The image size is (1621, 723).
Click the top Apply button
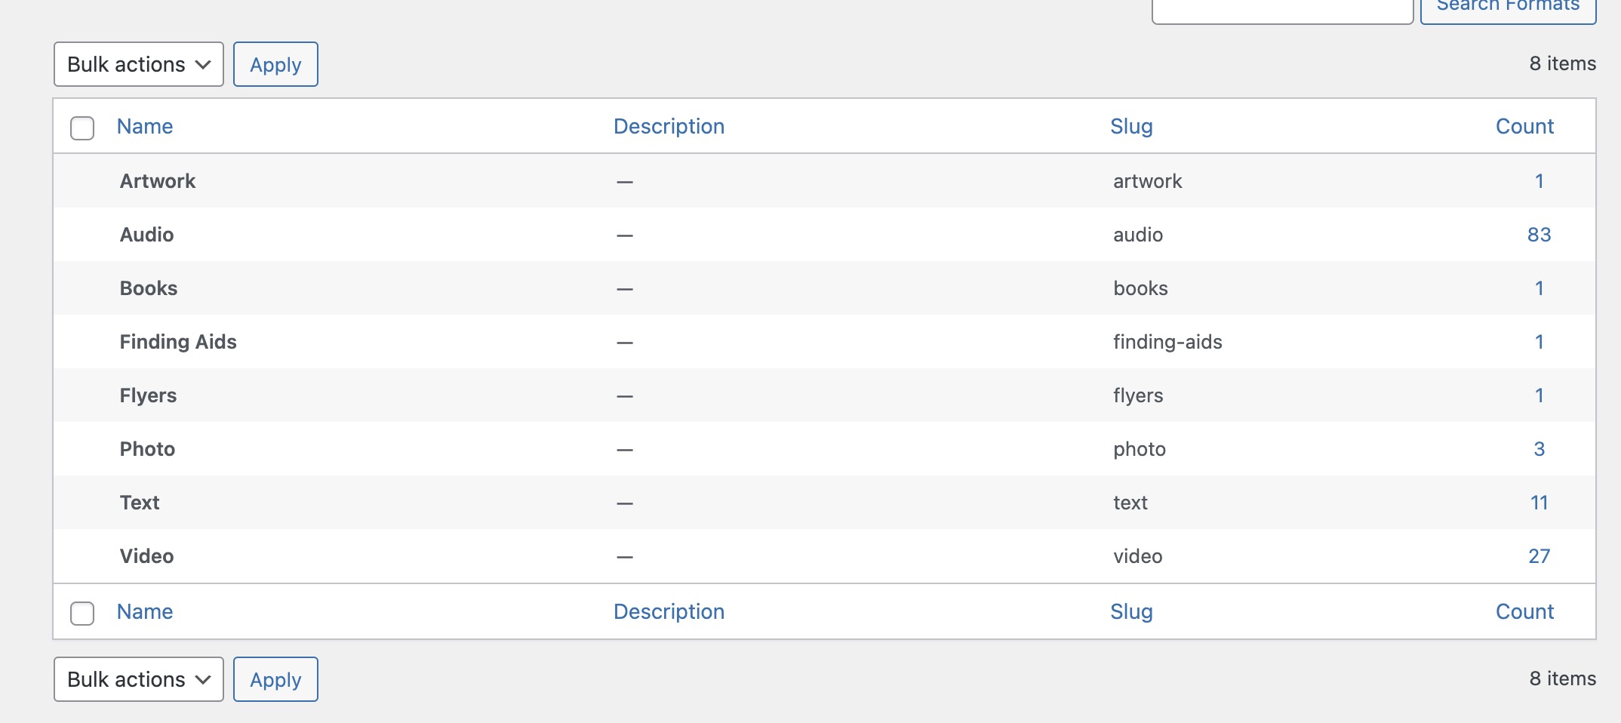pyautogui.click(x=275, y=64)
